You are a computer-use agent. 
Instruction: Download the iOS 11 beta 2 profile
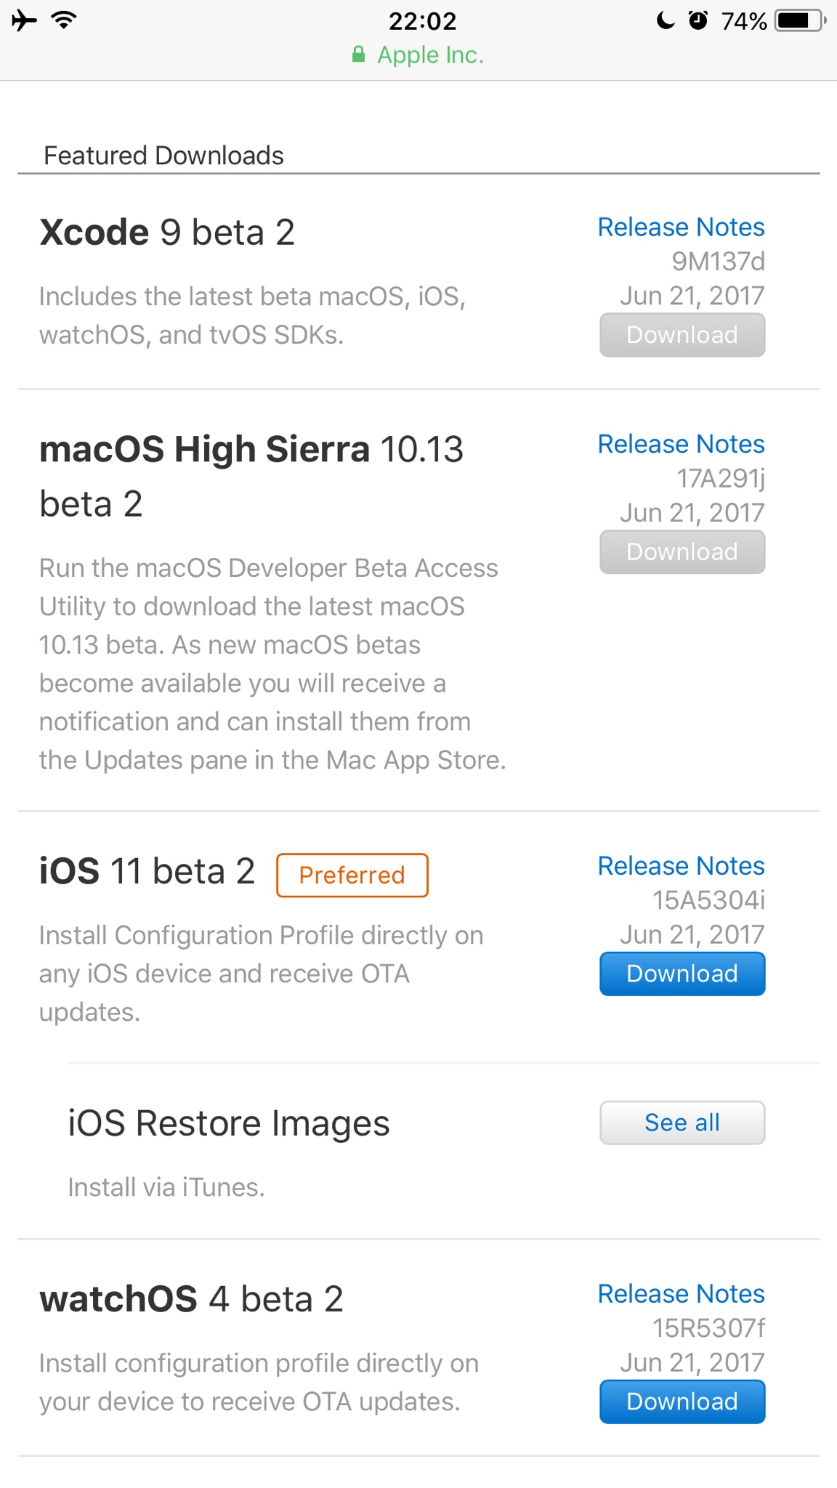tap(682, 974)
